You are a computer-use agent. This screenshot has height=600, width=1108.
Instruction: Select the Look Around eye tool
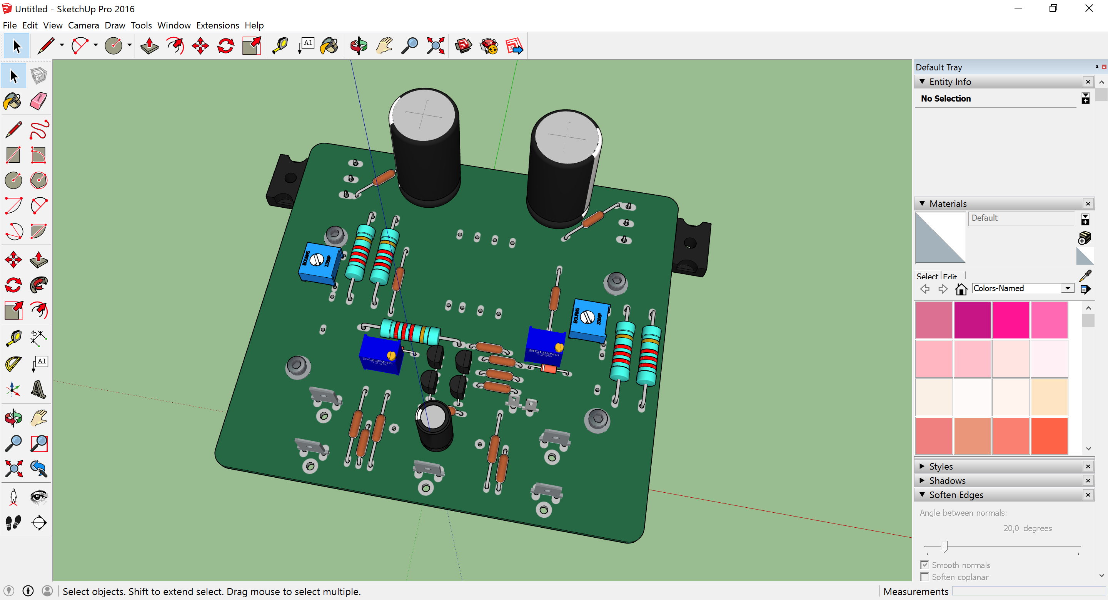pyautogui.click(x=39, y=497)
